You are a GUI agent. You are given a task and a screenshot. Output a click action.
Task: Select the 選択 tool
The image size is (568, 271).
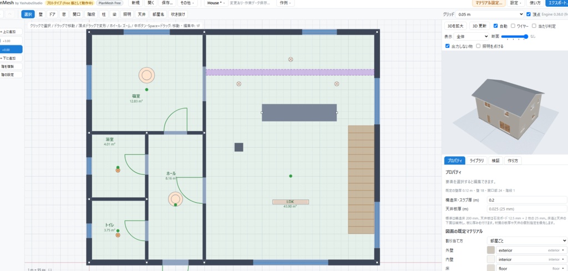[x=28, y=14]
